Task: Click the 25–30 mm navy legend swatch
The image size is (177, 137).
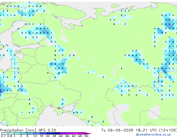Action: pyautogui.click(x=56, y=133)
